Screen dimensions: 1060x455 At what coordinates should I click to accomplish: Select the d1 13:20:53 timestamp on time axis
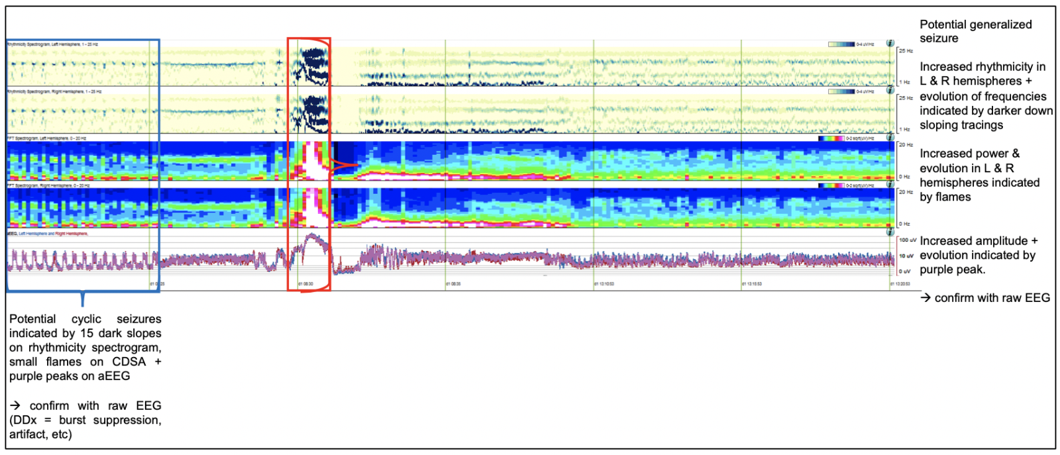[x=900, y=284]
